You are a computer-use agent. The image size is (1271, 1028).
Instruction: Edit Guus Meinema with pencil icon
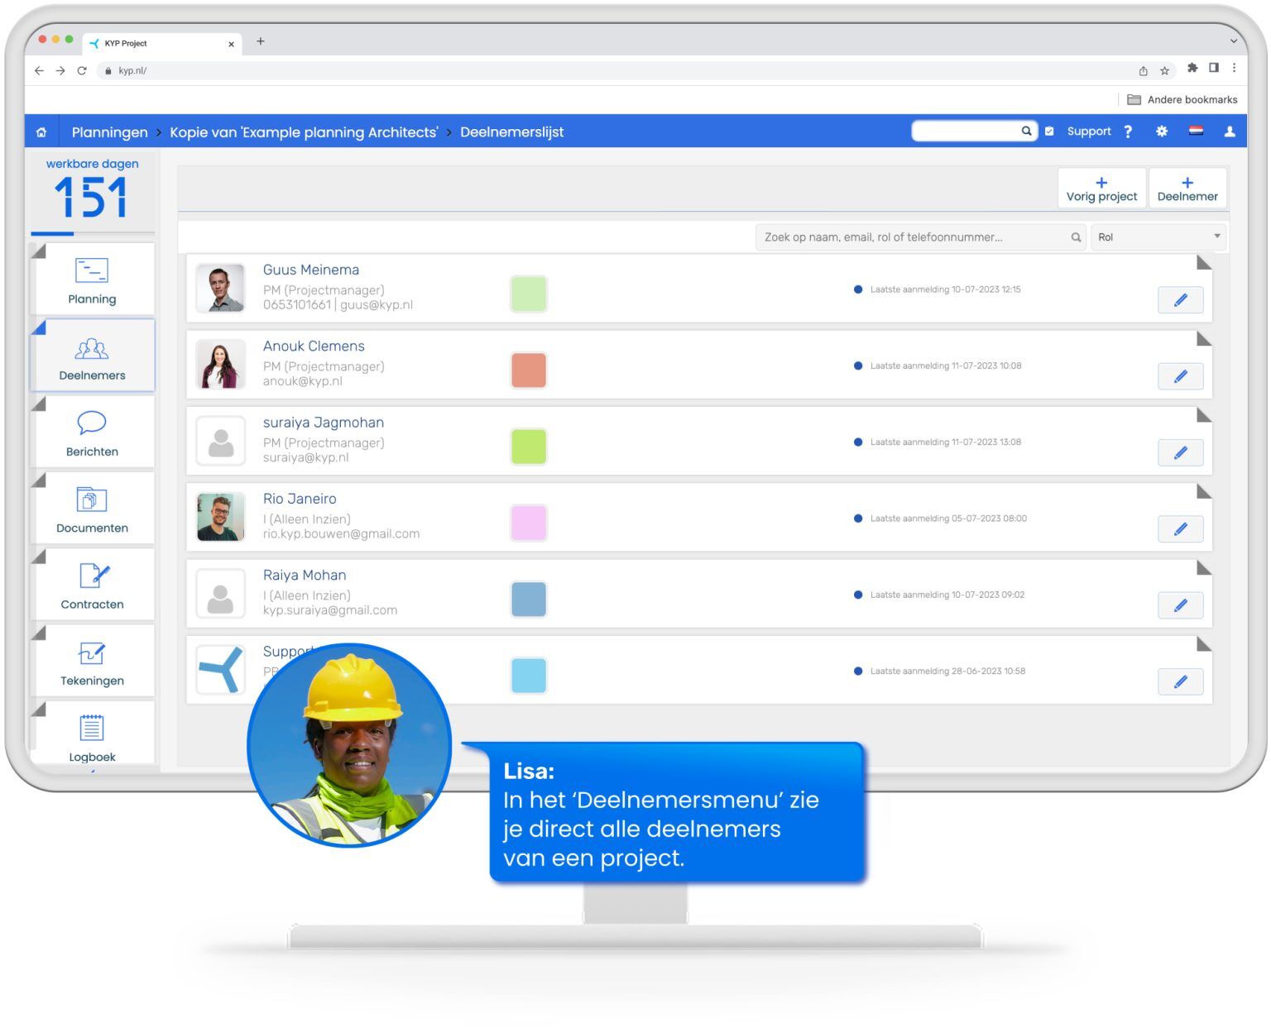(1180, 300)
